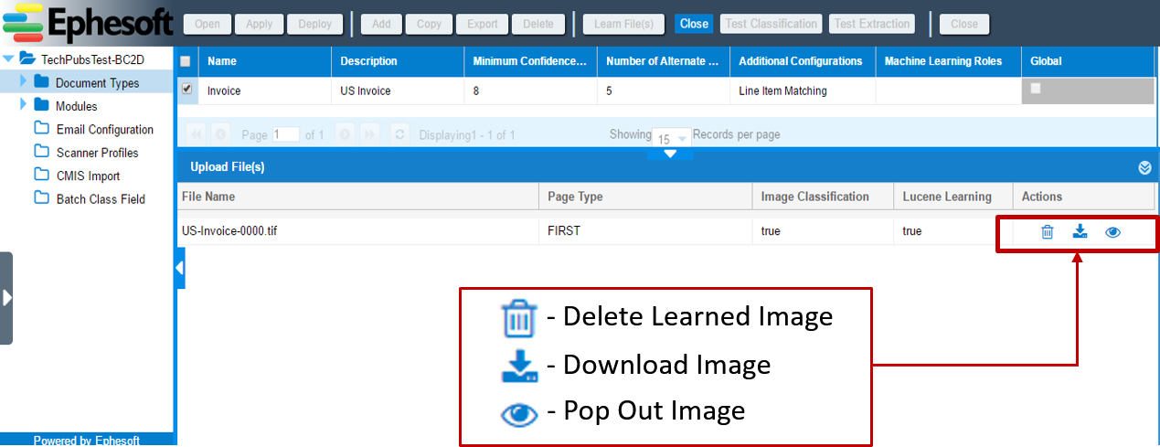The width and height of the screenshot is (1160, 447).
Task: Check the select-all header checkbox
Action: 186,62
